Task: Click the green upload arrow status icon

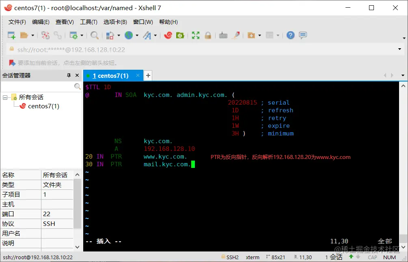Action: 351,257
